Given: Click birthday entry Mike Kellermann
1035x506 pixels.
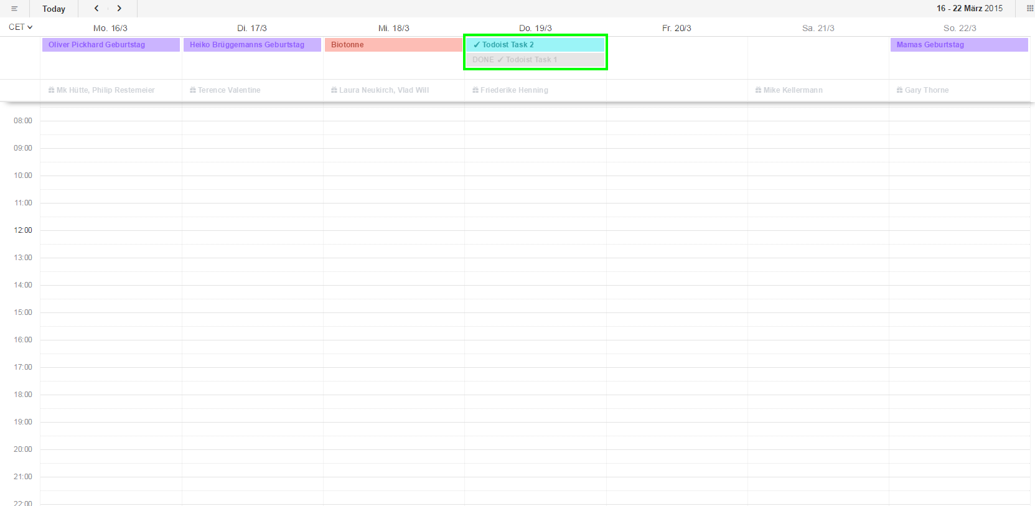Looking at the screenshot, I should (x=789, y=90).
